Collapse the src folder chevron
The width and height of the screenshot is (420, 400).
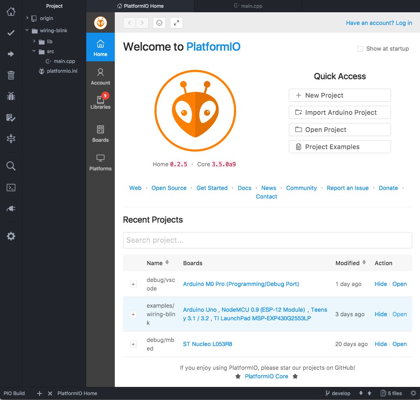pyautogui.click(x=34, y=51)
